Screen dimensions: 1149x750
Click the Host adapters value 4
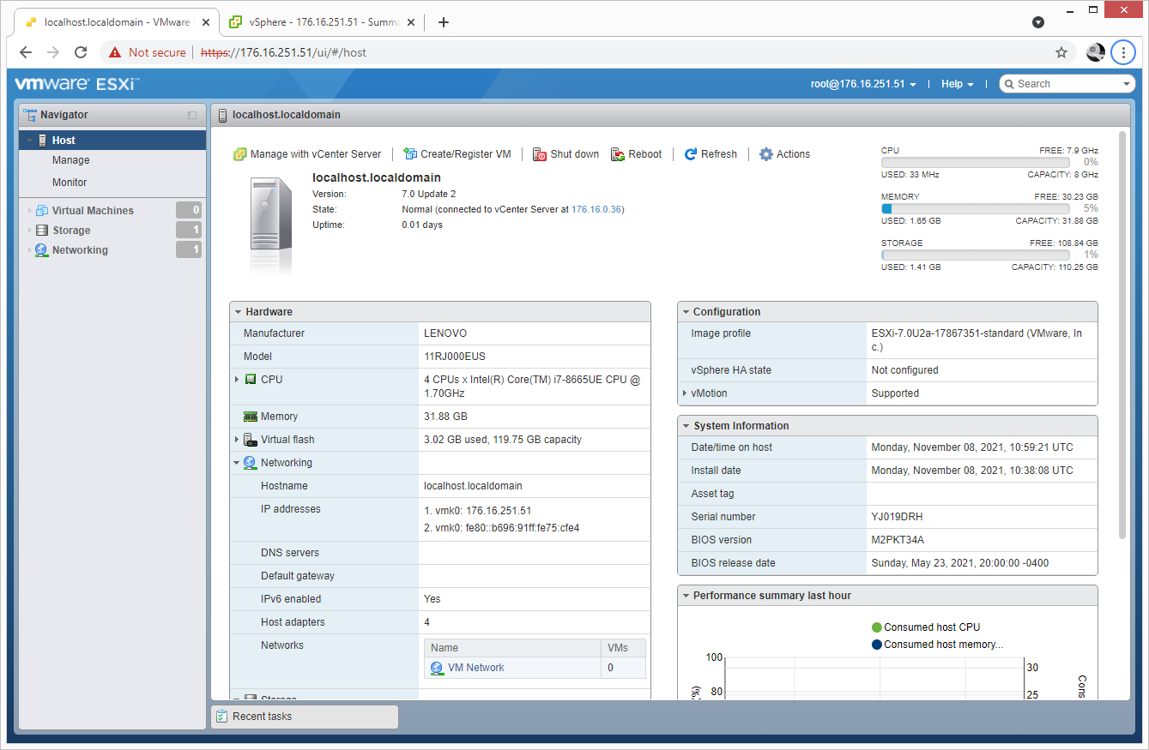(426, 622)
